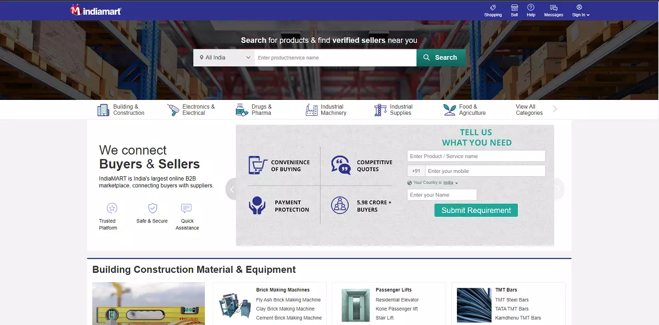Click the banner carousel previous arrow
Viewport: 659px width, 325px height.
point(232,189)
